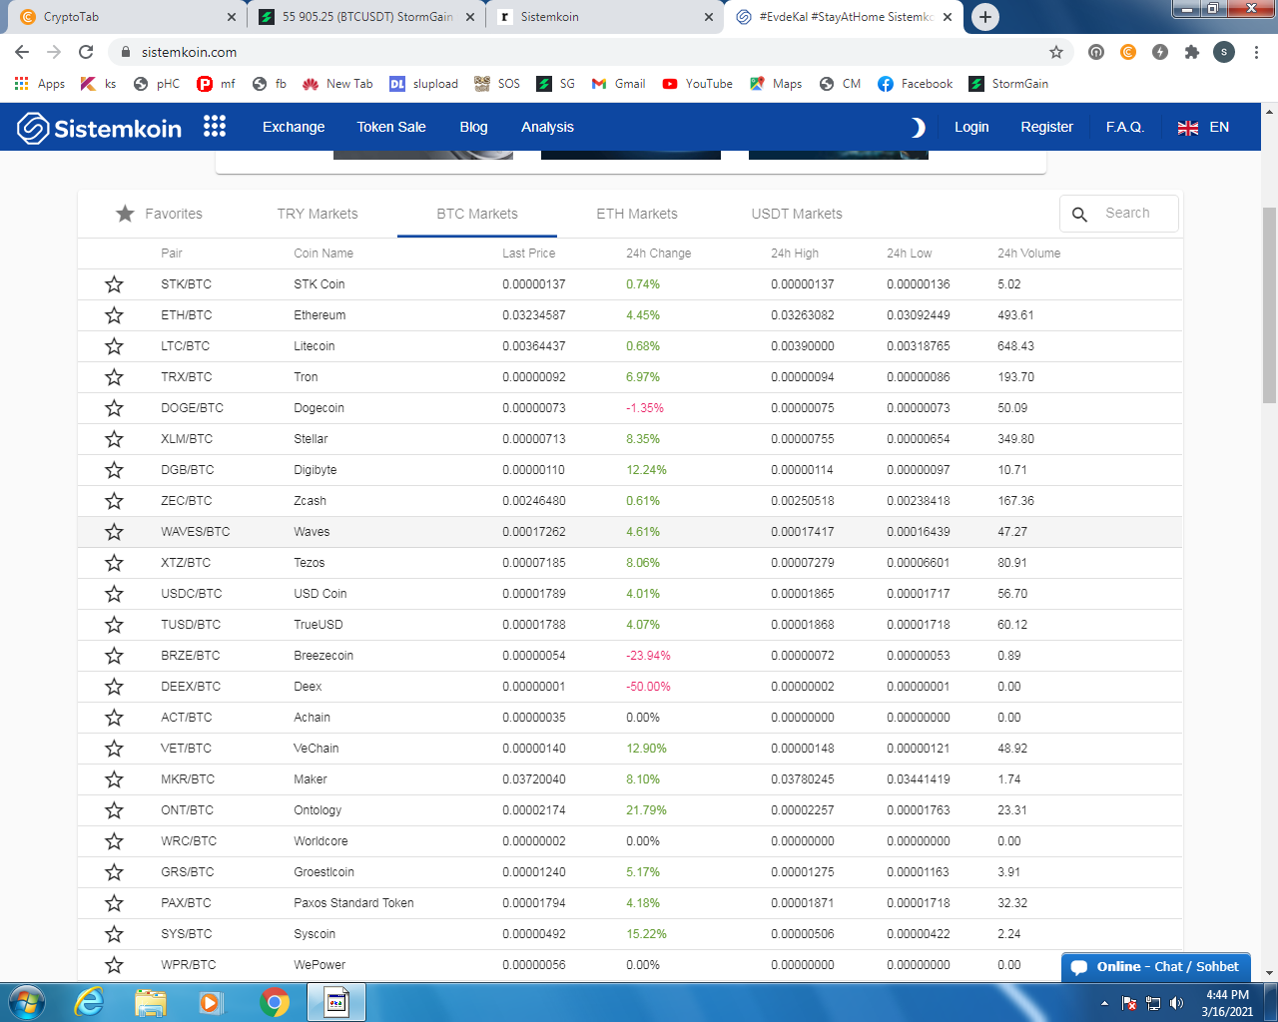This screenshot has height=1022, width=1278.
Task: Mark ZEC/BTC as favorite
Action: click(x=114, y=501)
